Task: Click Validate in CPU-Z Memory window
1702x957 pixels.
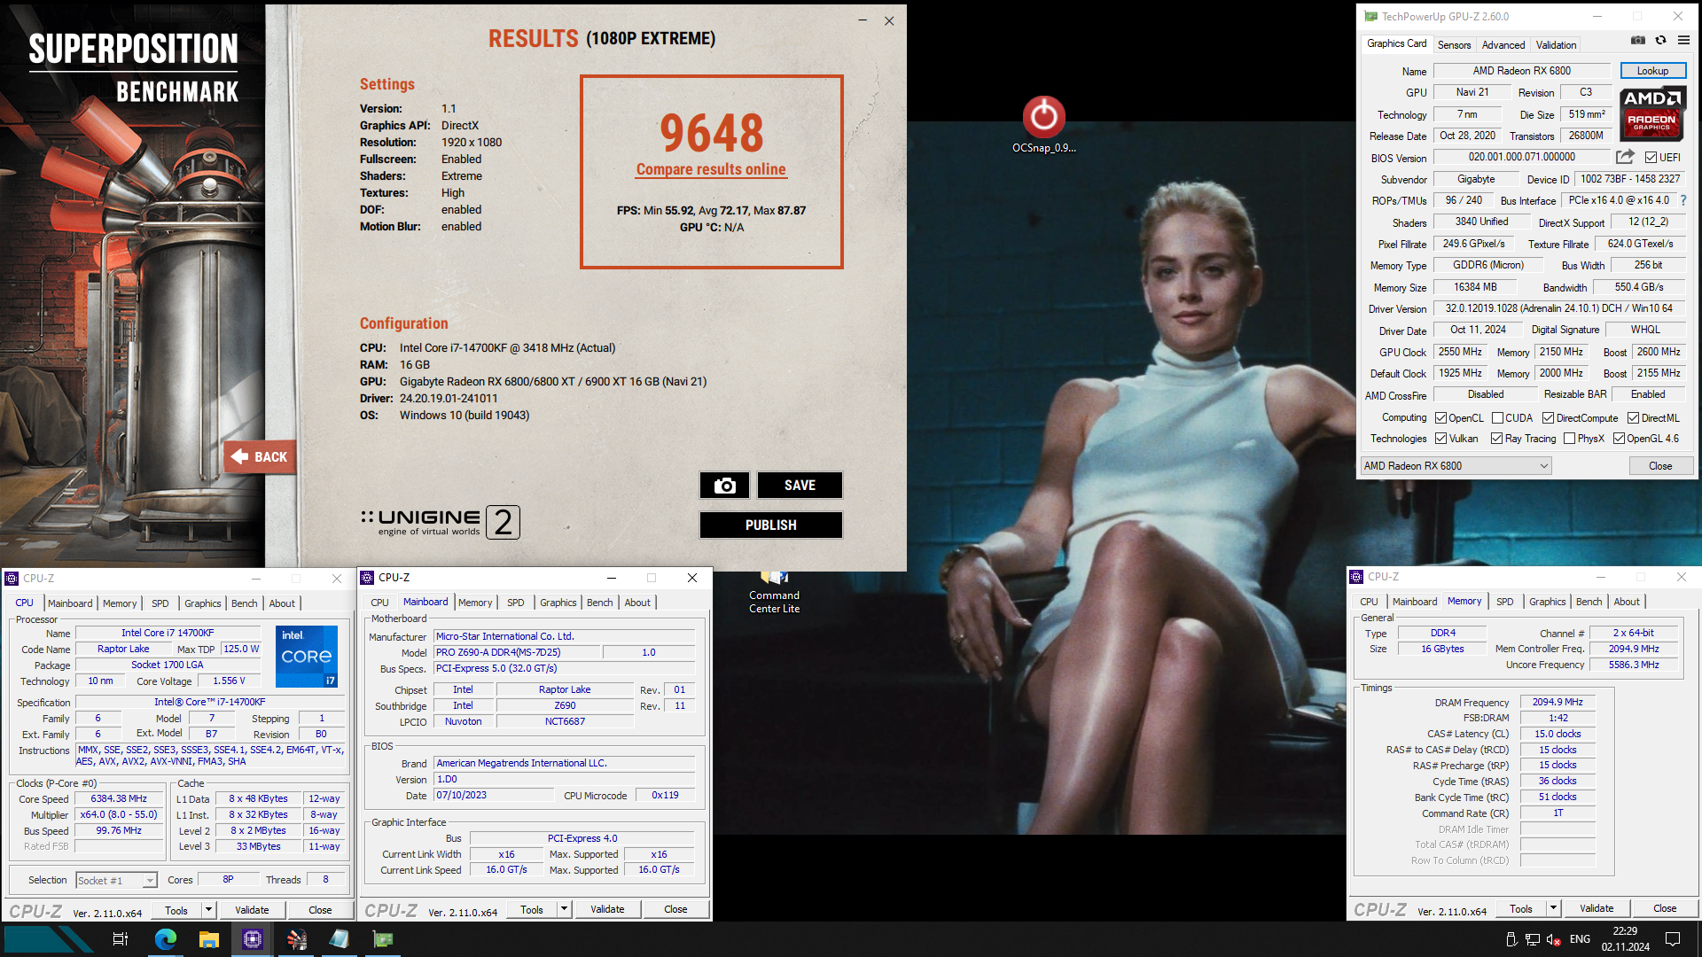Action: click(x=1596, y=908)
